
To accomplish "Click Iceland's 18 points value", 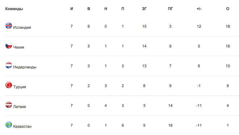I will pyautogui.click(x=228, y=26).
